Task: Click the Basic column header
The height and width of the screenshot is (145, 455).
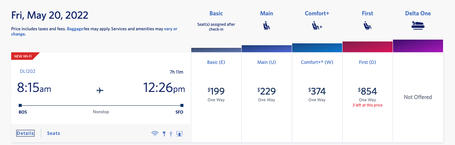Action: (216, 13)
